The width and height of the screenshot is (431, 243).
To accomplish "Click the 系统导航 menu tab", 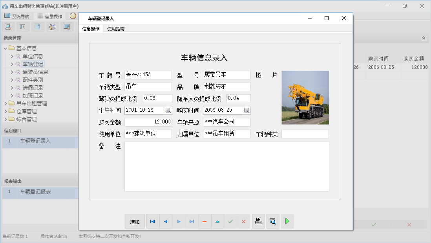I will click(x=17, y=16).
